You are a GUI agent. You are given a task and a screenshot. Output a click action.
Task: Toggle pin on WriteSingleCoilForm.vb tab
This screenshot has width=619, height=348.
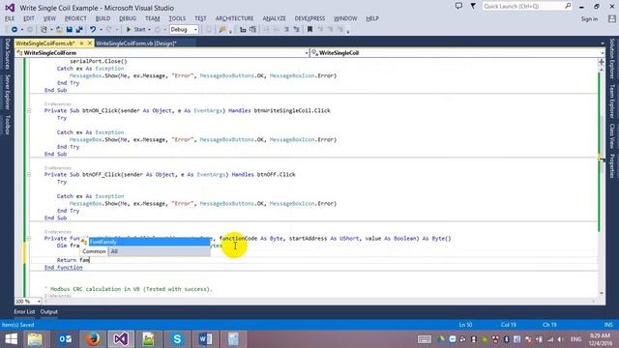click(x=81, y=43)
